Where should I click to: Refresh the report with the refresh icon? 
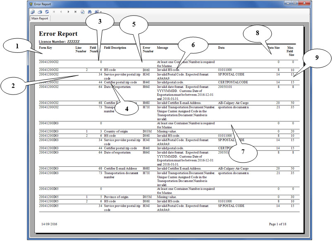pyautogui.click(x=47, y=12)
